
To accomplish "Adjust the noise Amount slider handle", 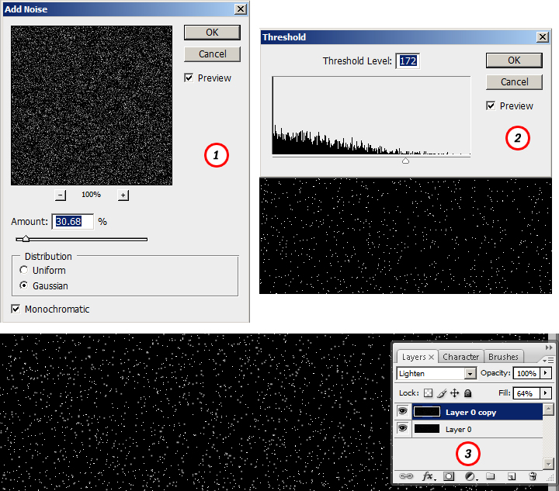I will click(26, 239).
